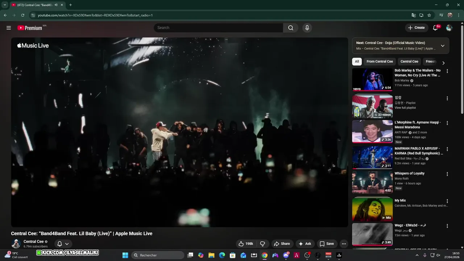Image resolution: width=464 pixels, height=261 pixels.
Task: Dislike the Central Cee video
Action: (x=262, y=244)
